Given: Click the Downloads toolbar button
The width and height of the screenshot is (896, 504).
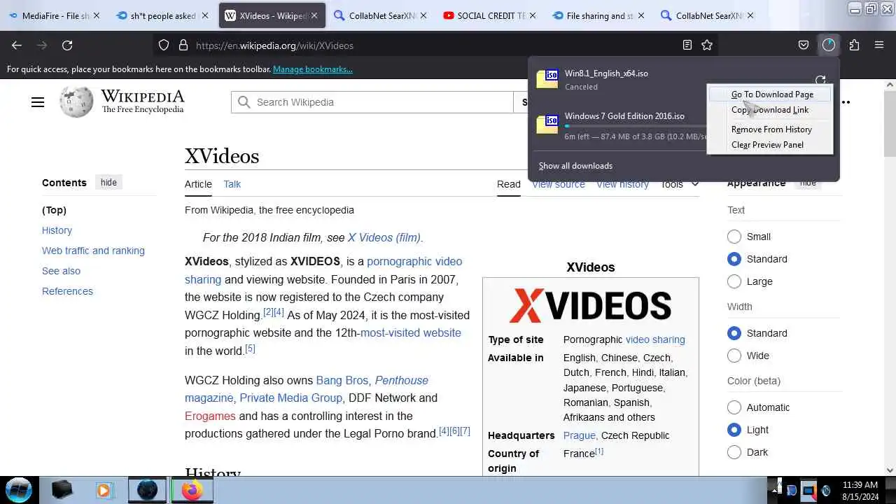Looking at the screenshot, I should click(829, 45).
